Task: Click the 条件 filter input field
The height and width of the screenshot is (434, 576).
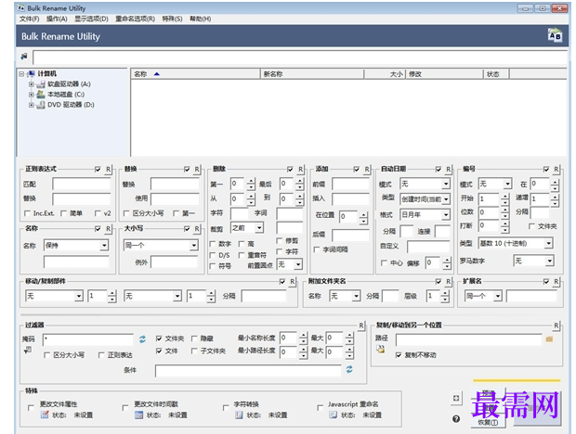Action: pyautogui.click(x=248, y=370)
